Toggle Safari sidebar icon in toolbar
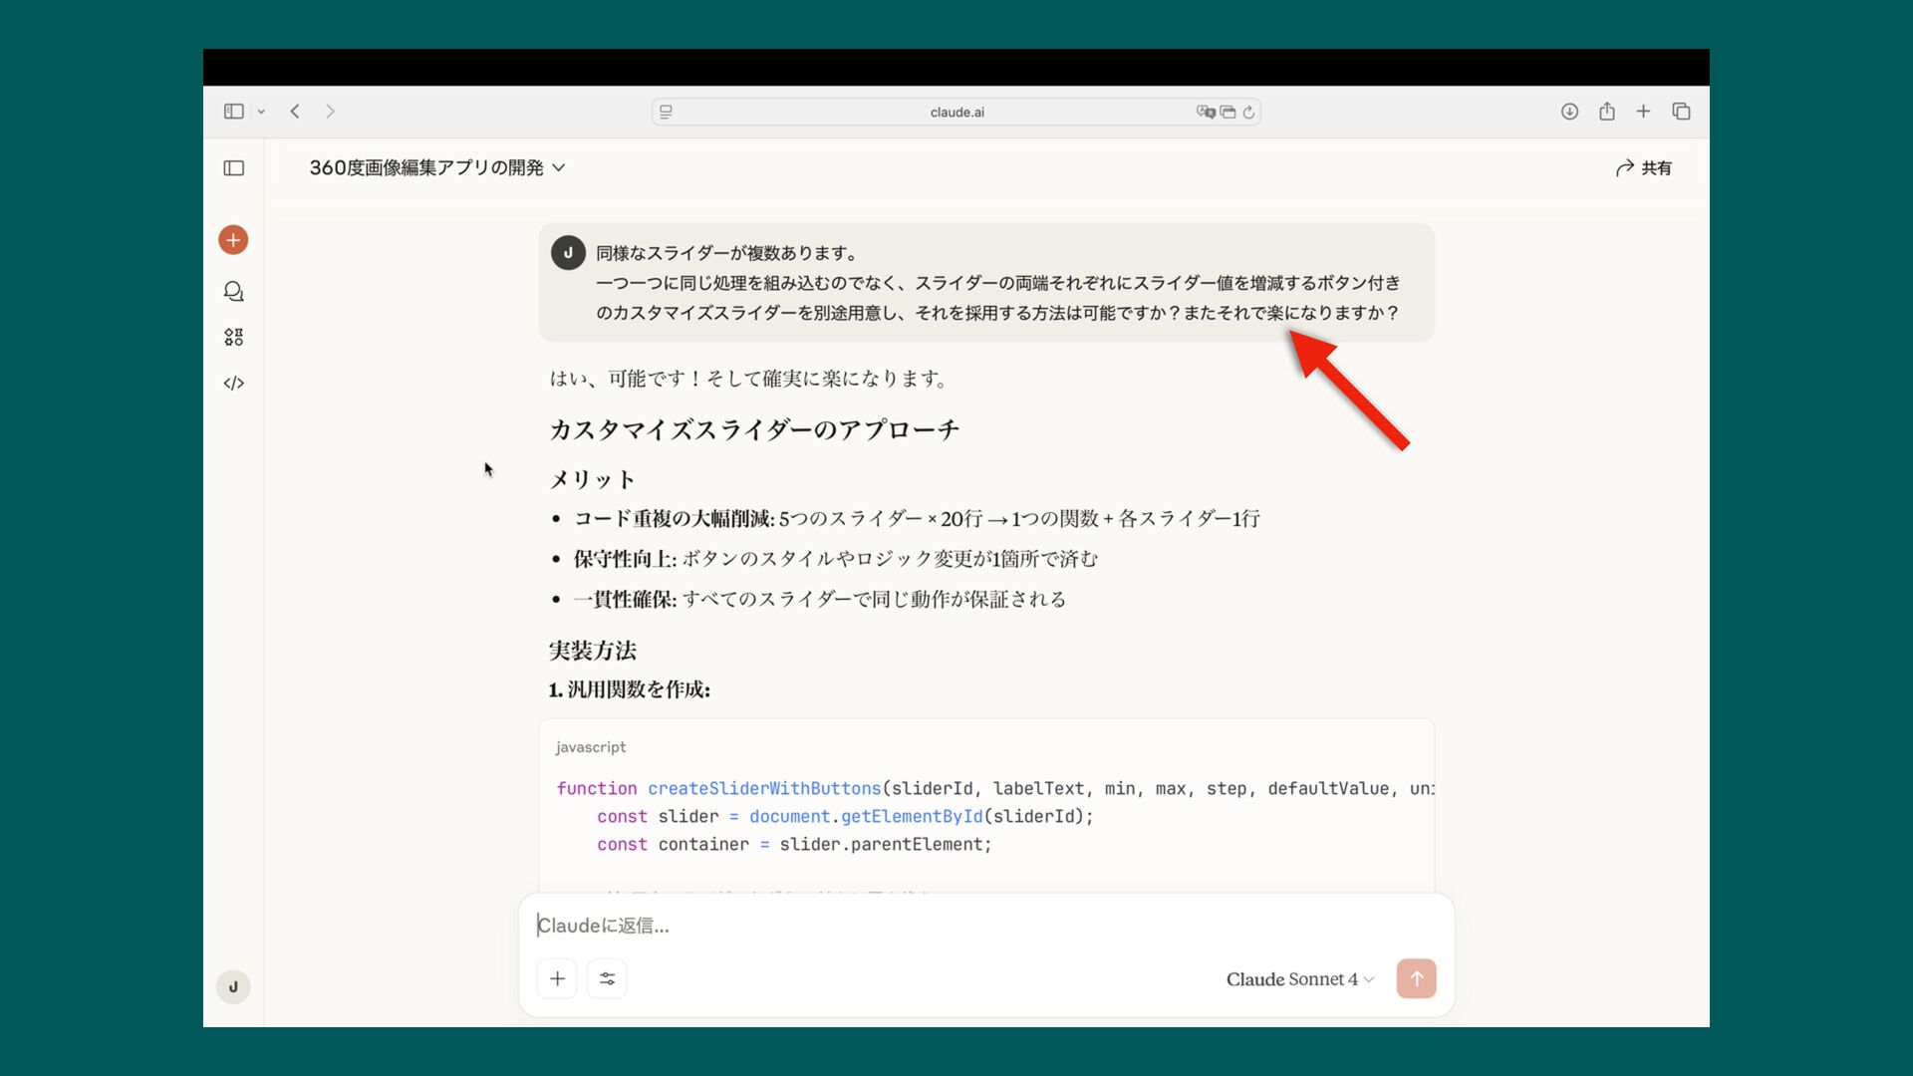Image resolution: width=1913 pixels, height=1076 pixels. pyautogui.click(x=234, y=112)
